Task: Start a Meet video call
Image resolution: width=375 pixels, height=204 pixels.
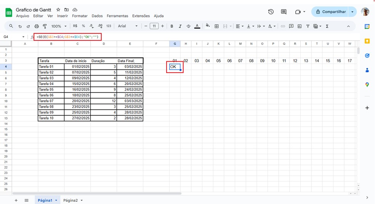Action: coord(298,12)
